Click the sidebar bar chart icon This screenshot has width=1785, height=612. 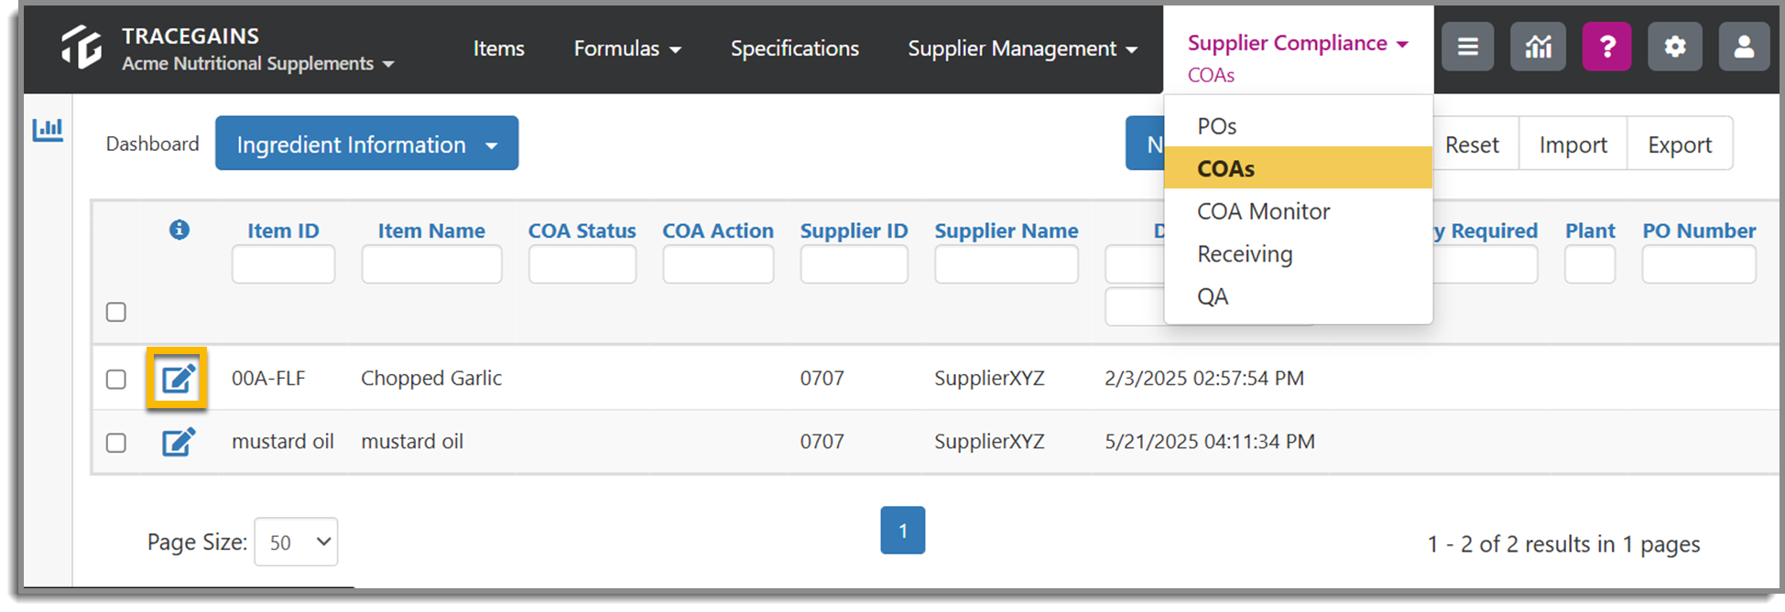point(48,130)
